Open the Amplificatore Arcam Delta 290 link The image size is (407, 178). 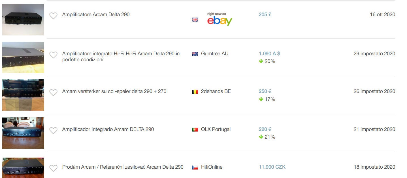point(96,14)
